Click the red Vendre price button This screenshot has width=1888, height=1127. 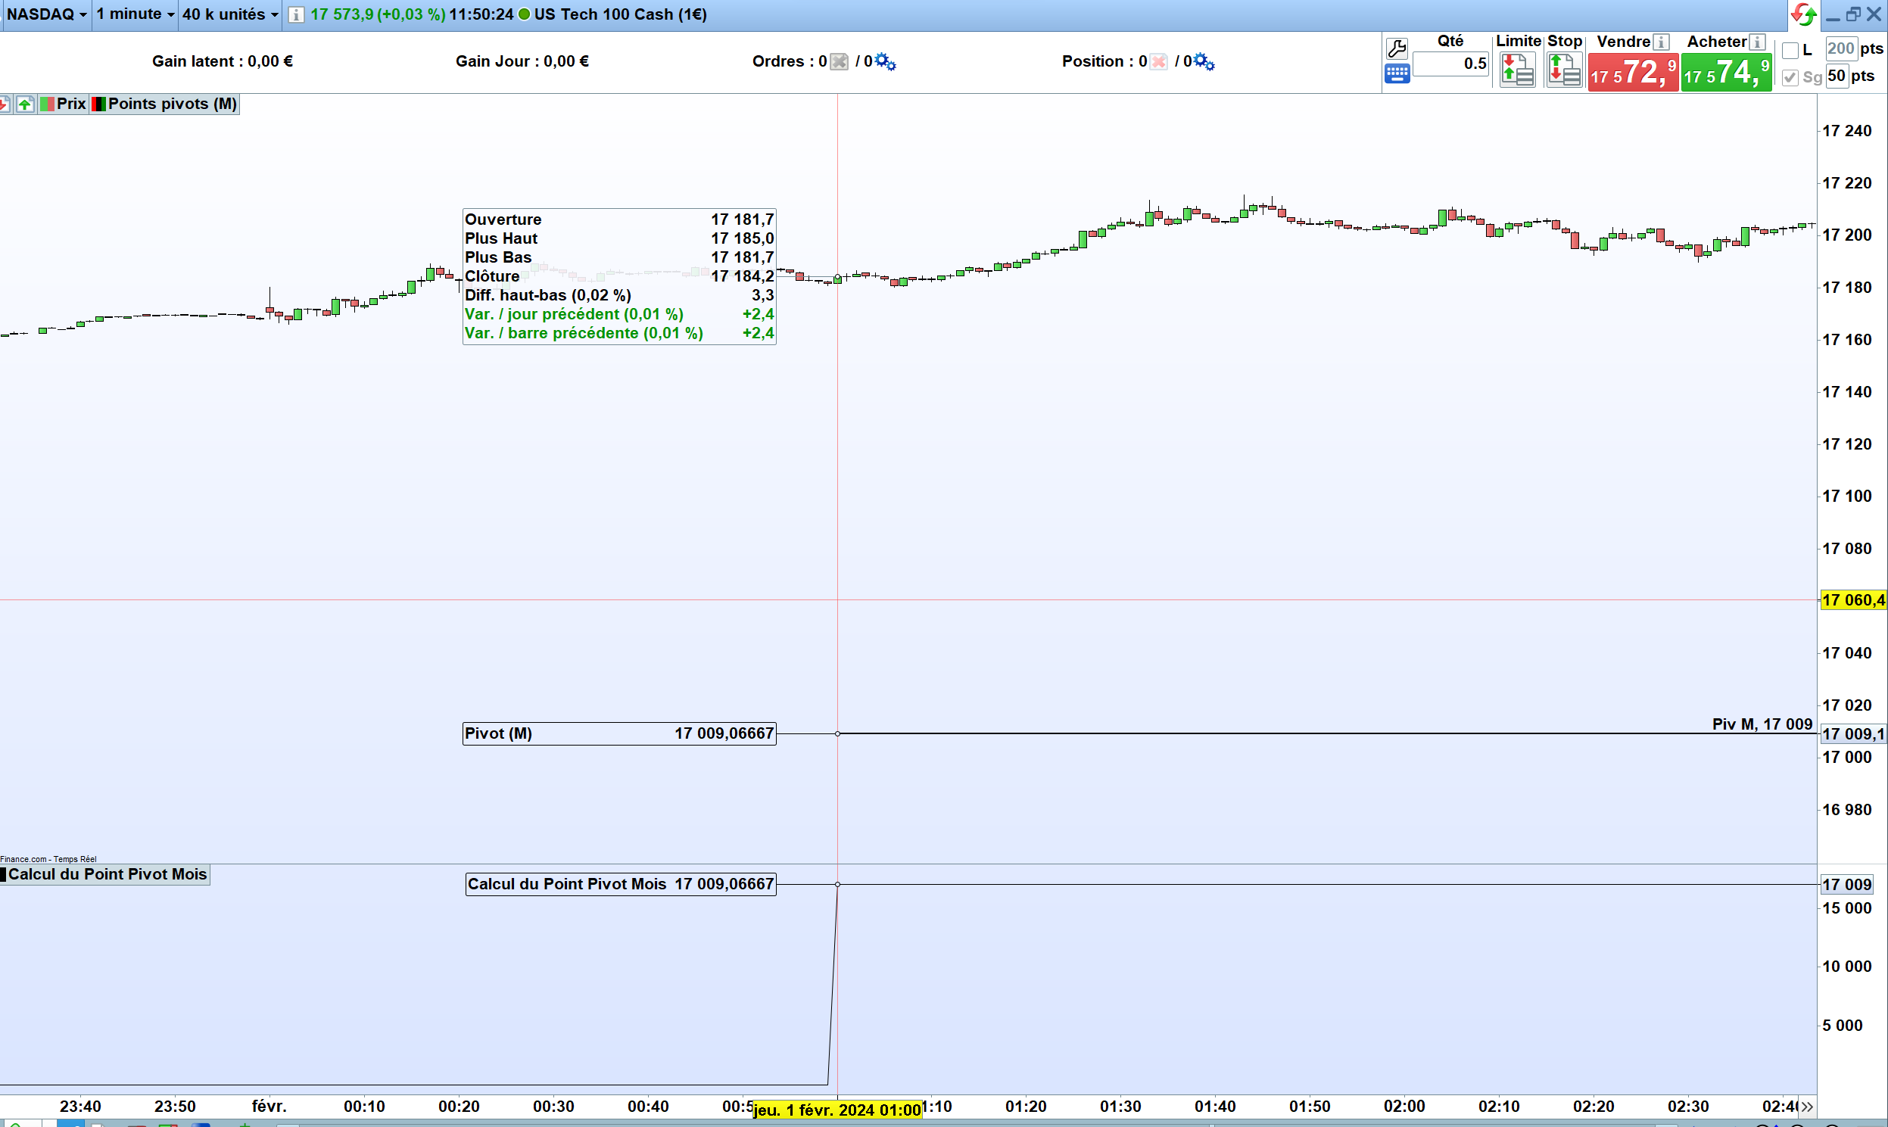pos(1632,73)
